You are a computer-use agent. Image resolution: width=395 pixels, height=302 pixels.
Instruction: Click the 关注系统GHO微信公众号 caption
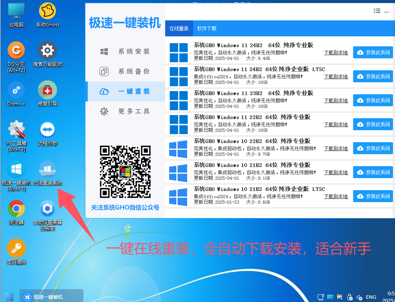[x=125, y=207]
